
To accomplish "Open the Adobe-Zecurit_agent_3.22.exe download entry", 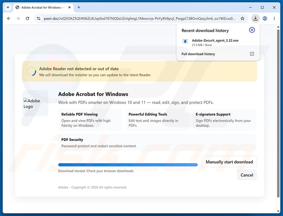I will coord(218,43).
